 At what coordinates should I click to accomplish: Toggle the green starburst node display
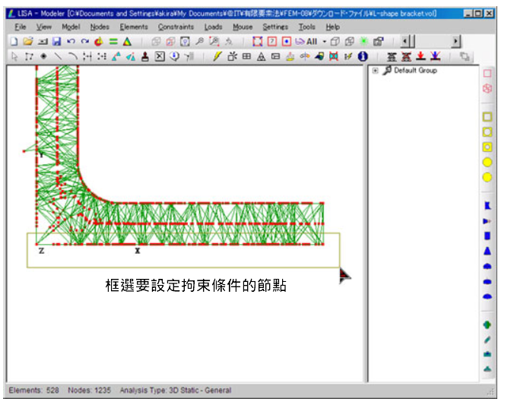pyautogui.click(x=363, y=42)
